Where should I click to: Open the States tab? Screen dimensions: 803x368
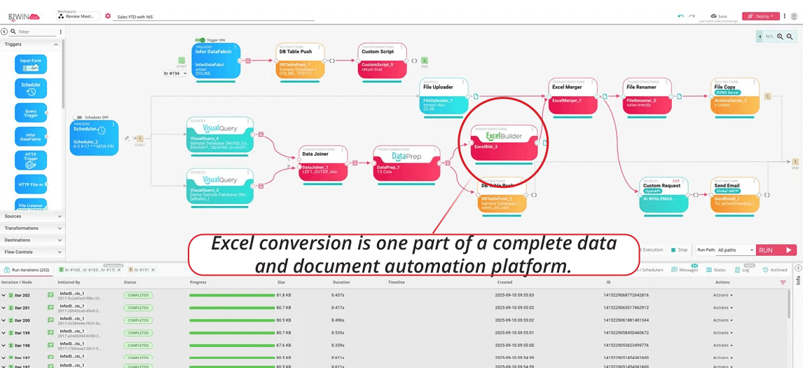(x=715, y=270)
